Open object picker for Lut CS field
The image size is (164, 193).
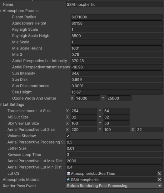click(159, 173)
